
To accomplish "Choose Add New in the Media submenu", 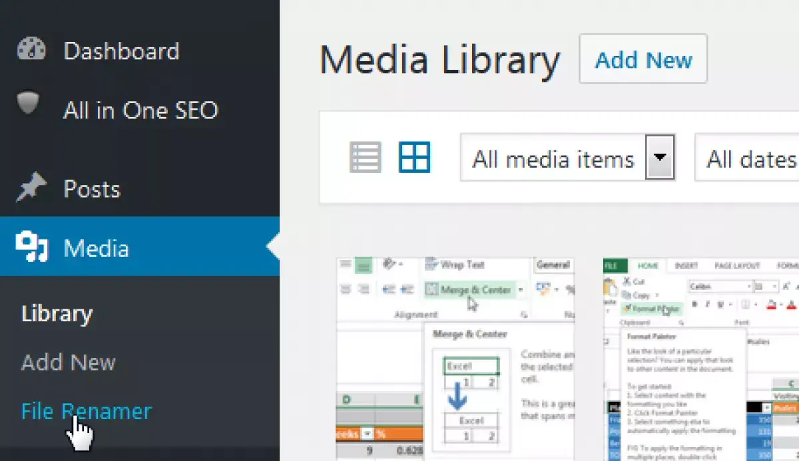I will pos(69,363).
